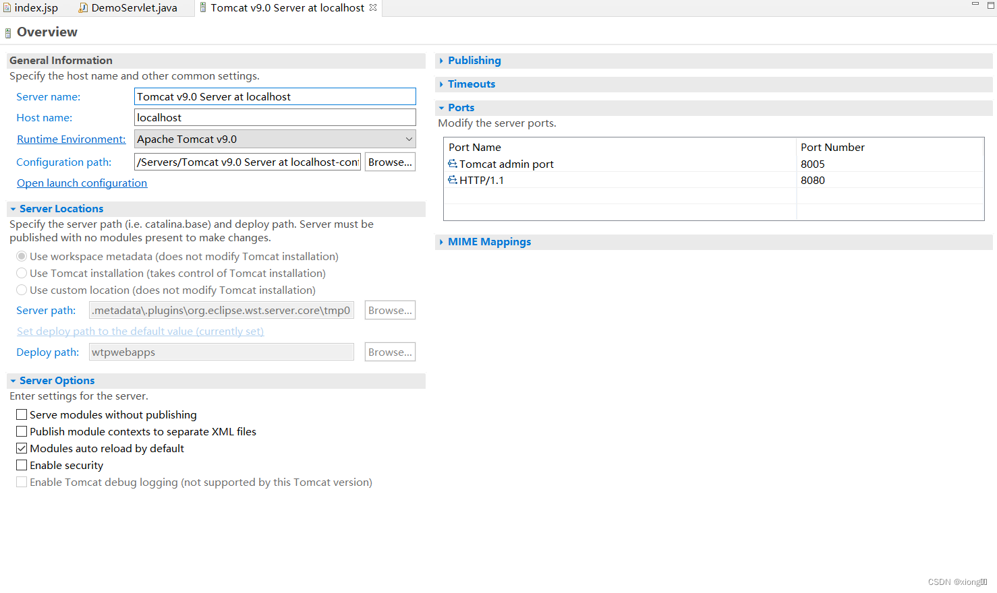The image size is (997, 593).
Task: Select the Tomcat v9.0 Server at localhost tab
Action: coord(287,8)
